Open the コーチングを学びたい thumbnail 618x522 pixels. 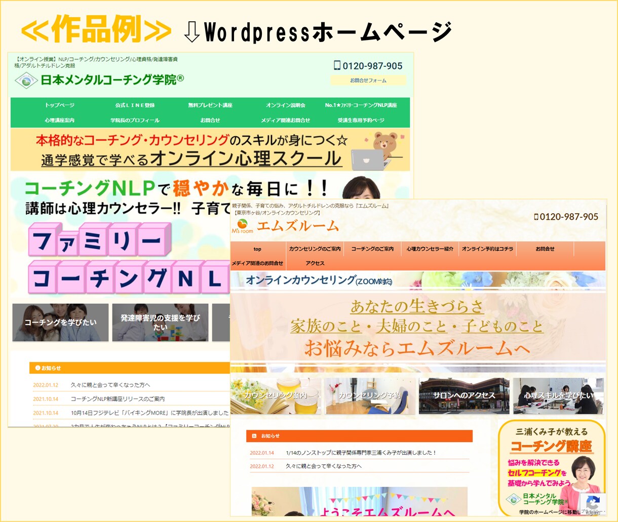[60, 322]
